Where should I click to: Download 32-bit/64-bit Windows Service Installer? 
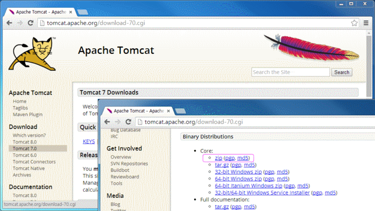click(262, 193)
